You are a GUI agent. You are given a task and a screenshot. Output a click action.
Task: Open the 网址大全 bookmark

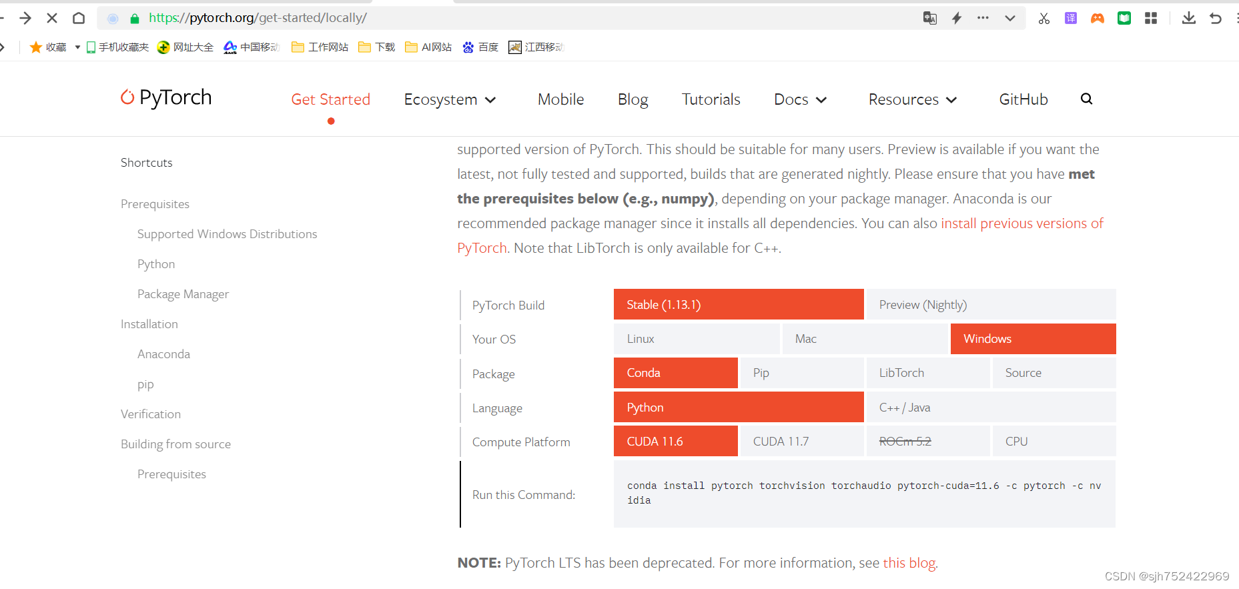click(185, 47)
